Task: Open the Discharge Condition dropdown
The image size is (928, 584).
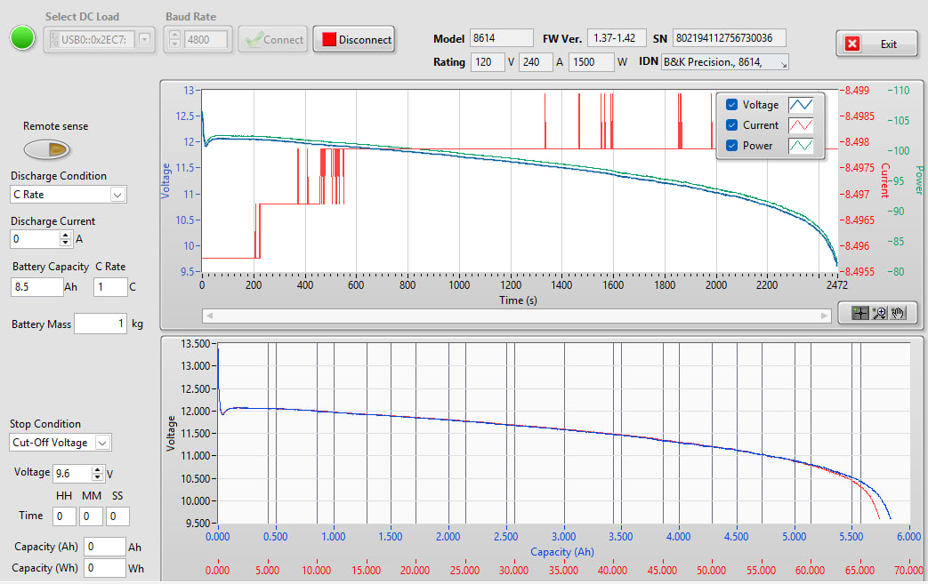Action: (117, 195)
